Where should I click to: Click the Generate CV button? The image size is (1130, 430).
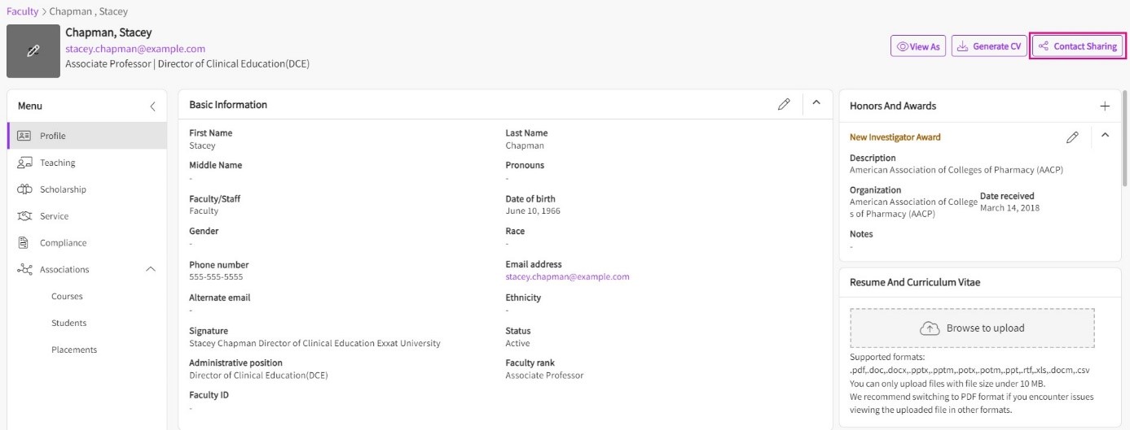[x=988, y=46]
